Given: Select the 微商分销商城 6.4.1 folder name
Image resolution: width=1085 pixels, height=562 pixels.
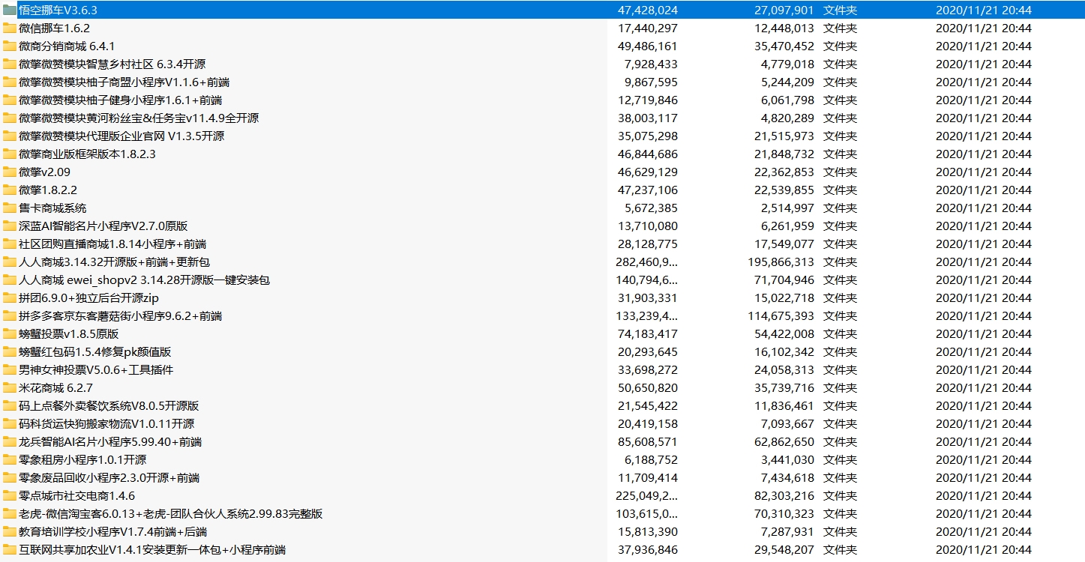Looking at the screenshot, I should [x=67, y=46].
